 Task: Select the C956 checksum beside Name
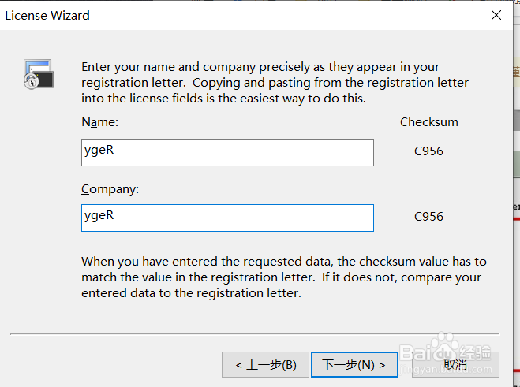tap(428, 151)
